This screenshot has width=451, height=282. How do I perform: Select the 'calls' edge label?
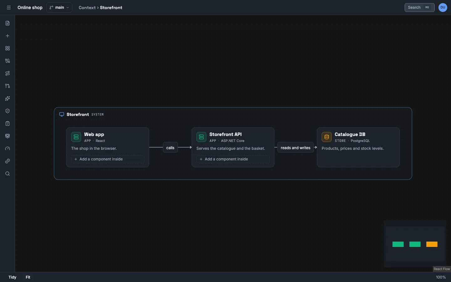170,148
